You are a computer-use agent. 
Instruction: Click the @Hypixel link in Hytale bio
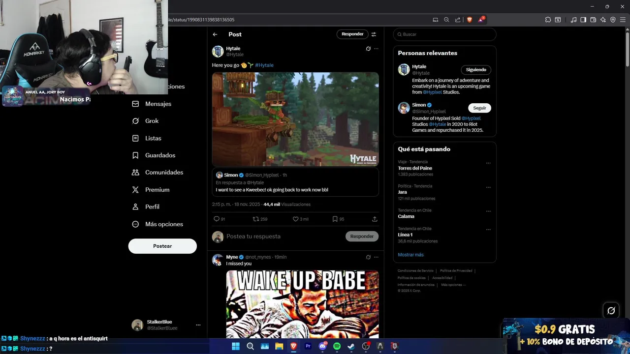pos(433,92)
